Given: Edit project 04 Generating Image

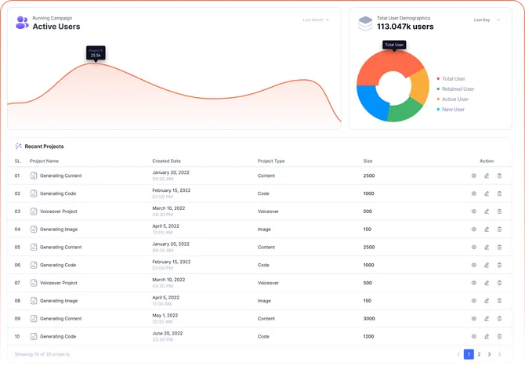Looking at the screenshot, I should [x=487, y=229].
